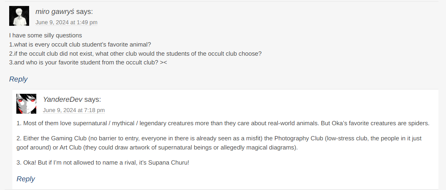Click miro gawryś's avatar image

(19, 16)
